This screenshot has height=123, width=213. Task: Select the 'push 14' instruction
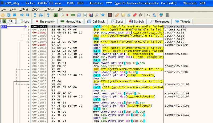[99, 45]
